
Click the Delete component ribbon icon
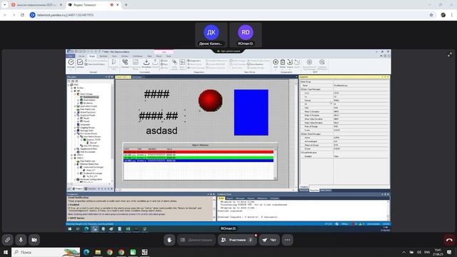click(x=283, y=64)
